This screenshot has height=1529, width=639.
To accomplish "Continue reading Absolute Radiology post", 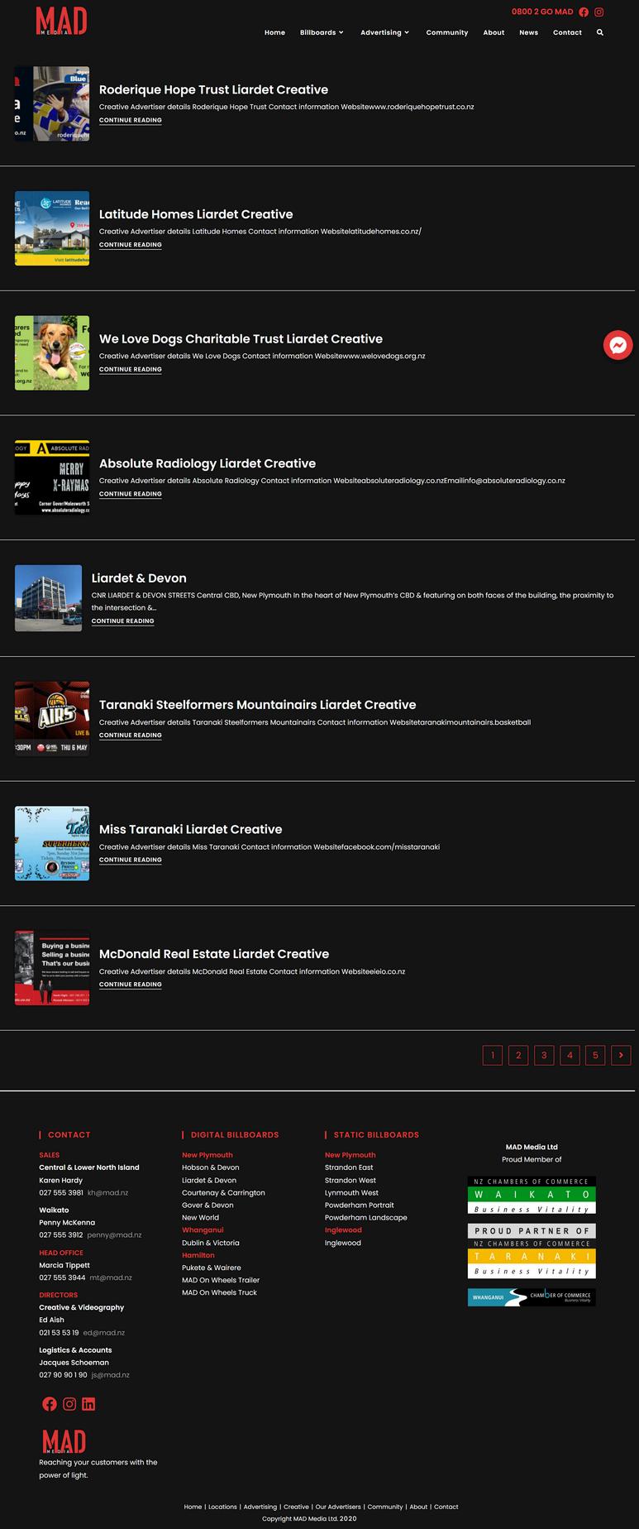I will (x=131, y=494).
